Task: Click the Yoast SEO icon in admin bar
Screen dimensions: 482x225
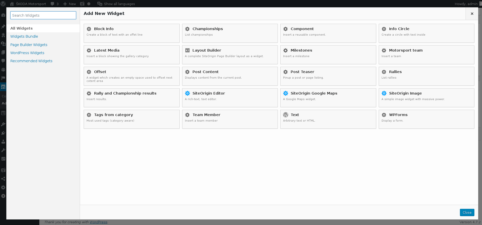Action: (x=82, y=4)
